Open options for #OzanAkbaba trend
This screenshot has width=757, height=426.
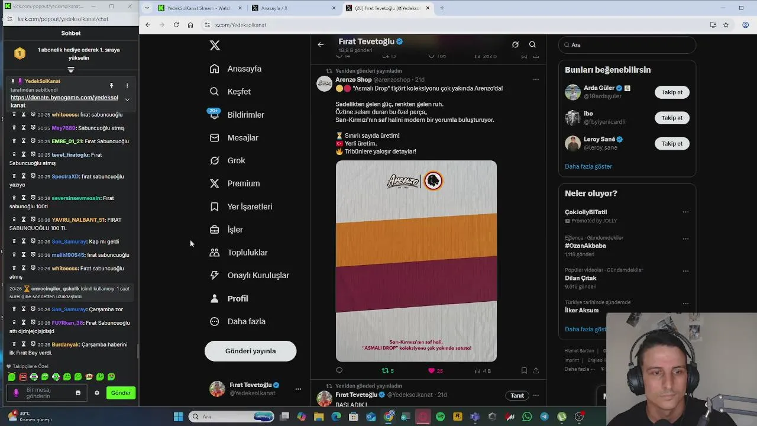pyautogui.click(x=685, y=239)
